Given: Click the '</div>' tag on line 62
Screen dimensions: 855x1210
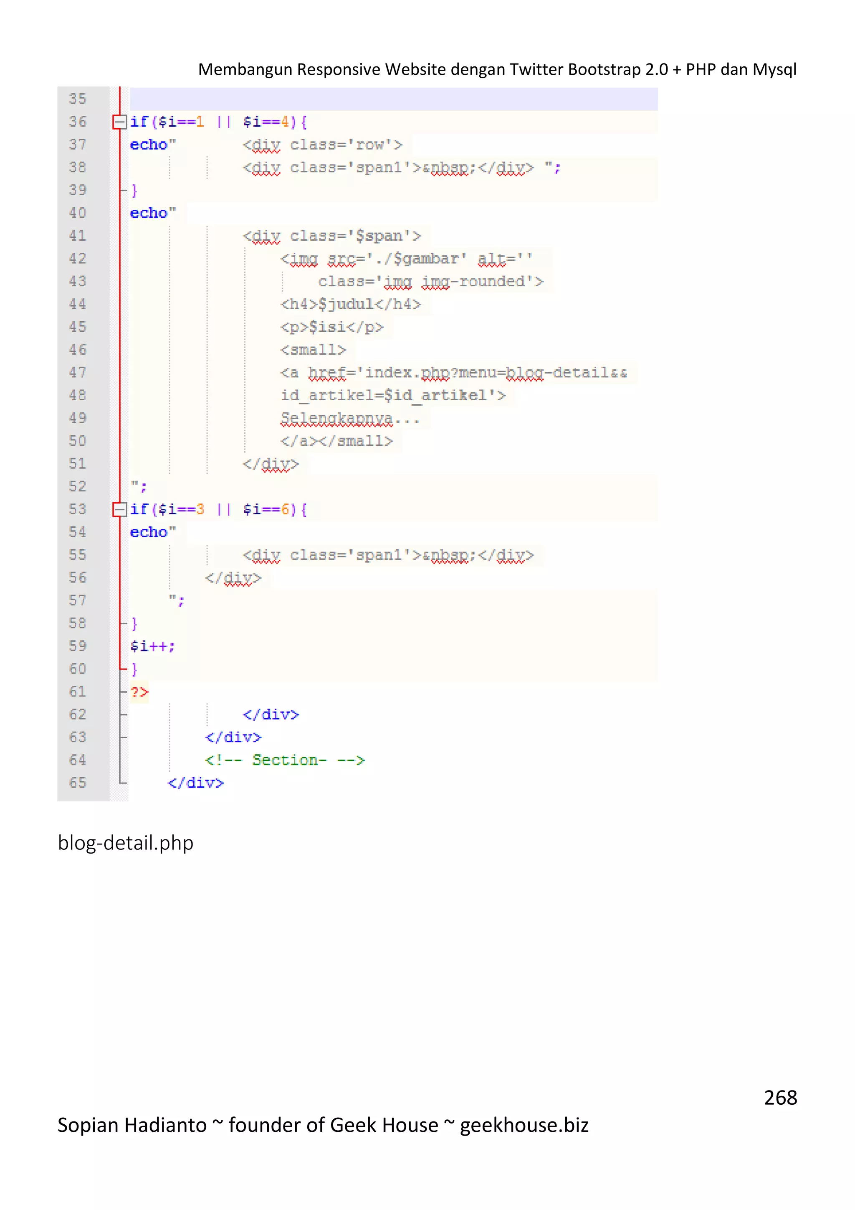Looking at the screenshot, I should pyautogui.click(x=271, y=714).
